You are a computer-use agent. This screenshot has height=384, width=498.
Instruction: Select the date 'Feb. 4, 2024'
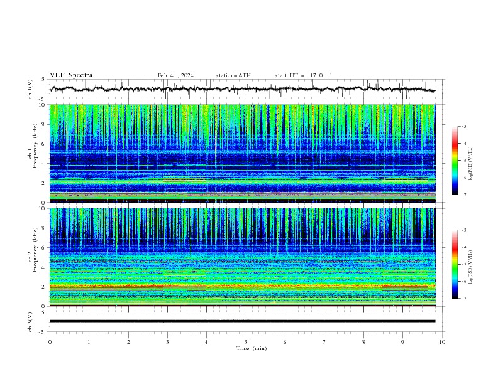tap(175, 75)
